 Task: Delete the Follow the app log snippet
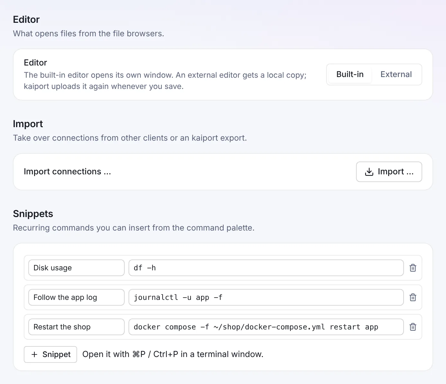click(413, 297)
